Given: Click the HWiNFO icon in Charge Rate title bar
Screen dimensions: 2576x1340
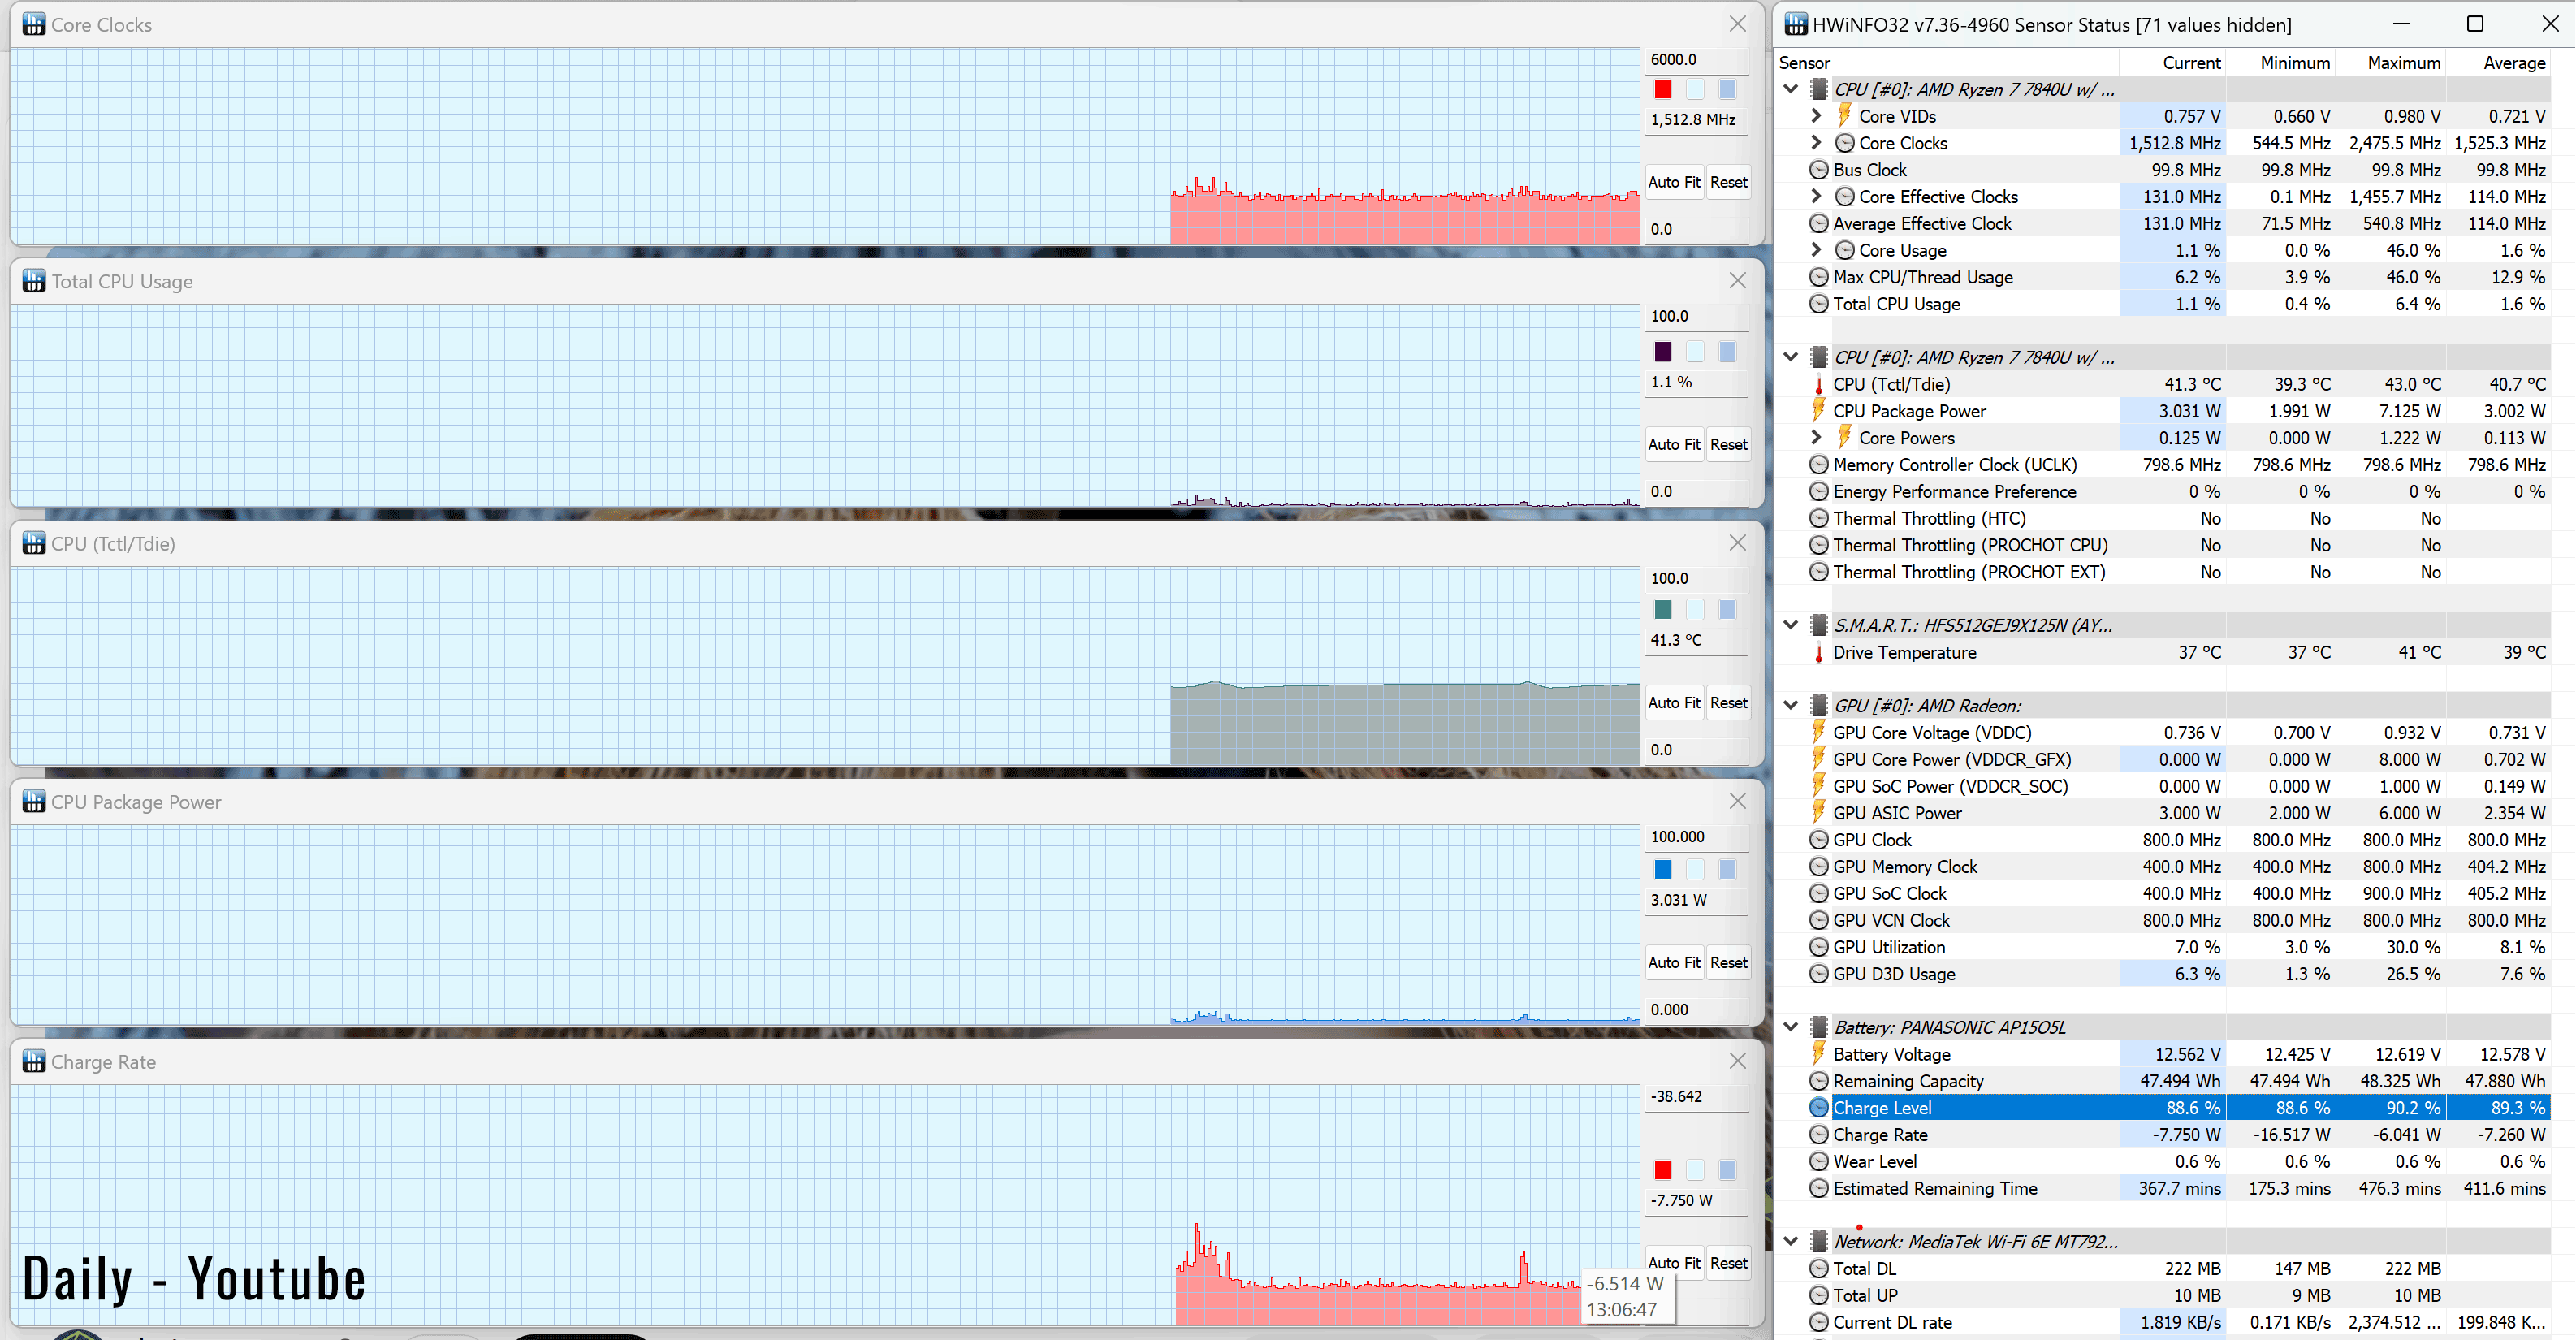Looking at the screenshot, I should click(34, 1061).
